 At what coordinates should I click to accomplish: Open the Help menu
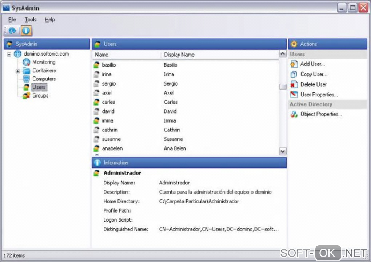(x=50, y=20)
